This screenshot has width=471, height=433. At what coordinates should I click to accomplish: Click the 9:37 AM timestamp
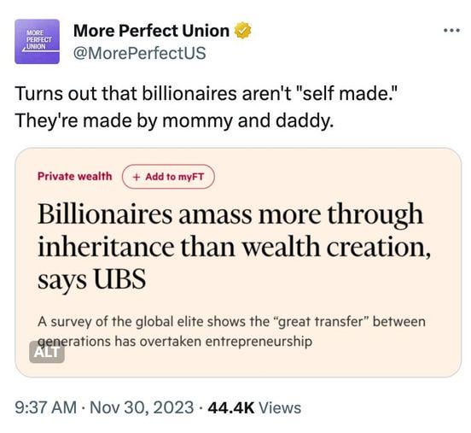46,407
